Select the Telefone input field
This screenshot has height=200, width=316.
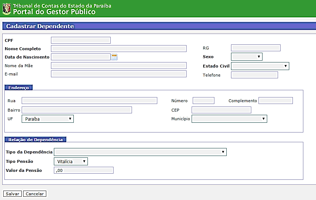point(254,75)
